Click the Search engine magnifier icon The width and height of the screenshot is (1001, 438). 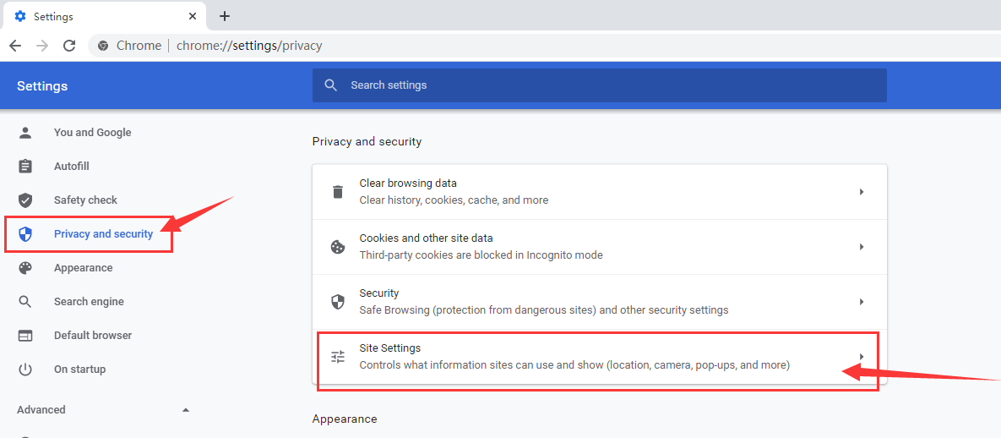click(x=24, y=302)
